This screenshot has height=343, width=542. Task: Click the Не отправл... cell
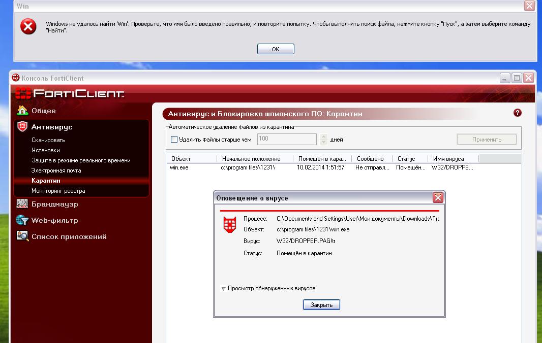coord(372,168)
